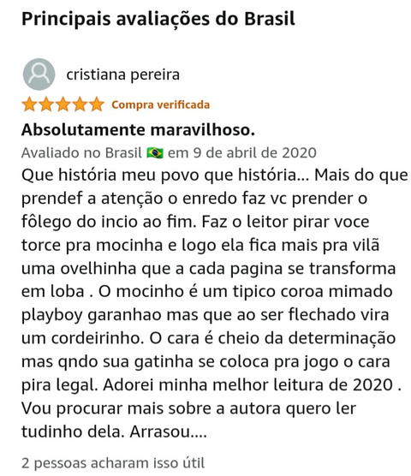411x476 pixels.
Task: Click the second orange rating star
Action: click(x=46, y=104)
